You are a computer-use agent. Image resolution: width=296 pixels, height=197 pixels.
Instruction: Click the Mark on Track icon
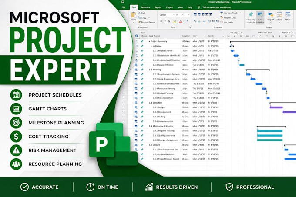(x=222, y=13)
